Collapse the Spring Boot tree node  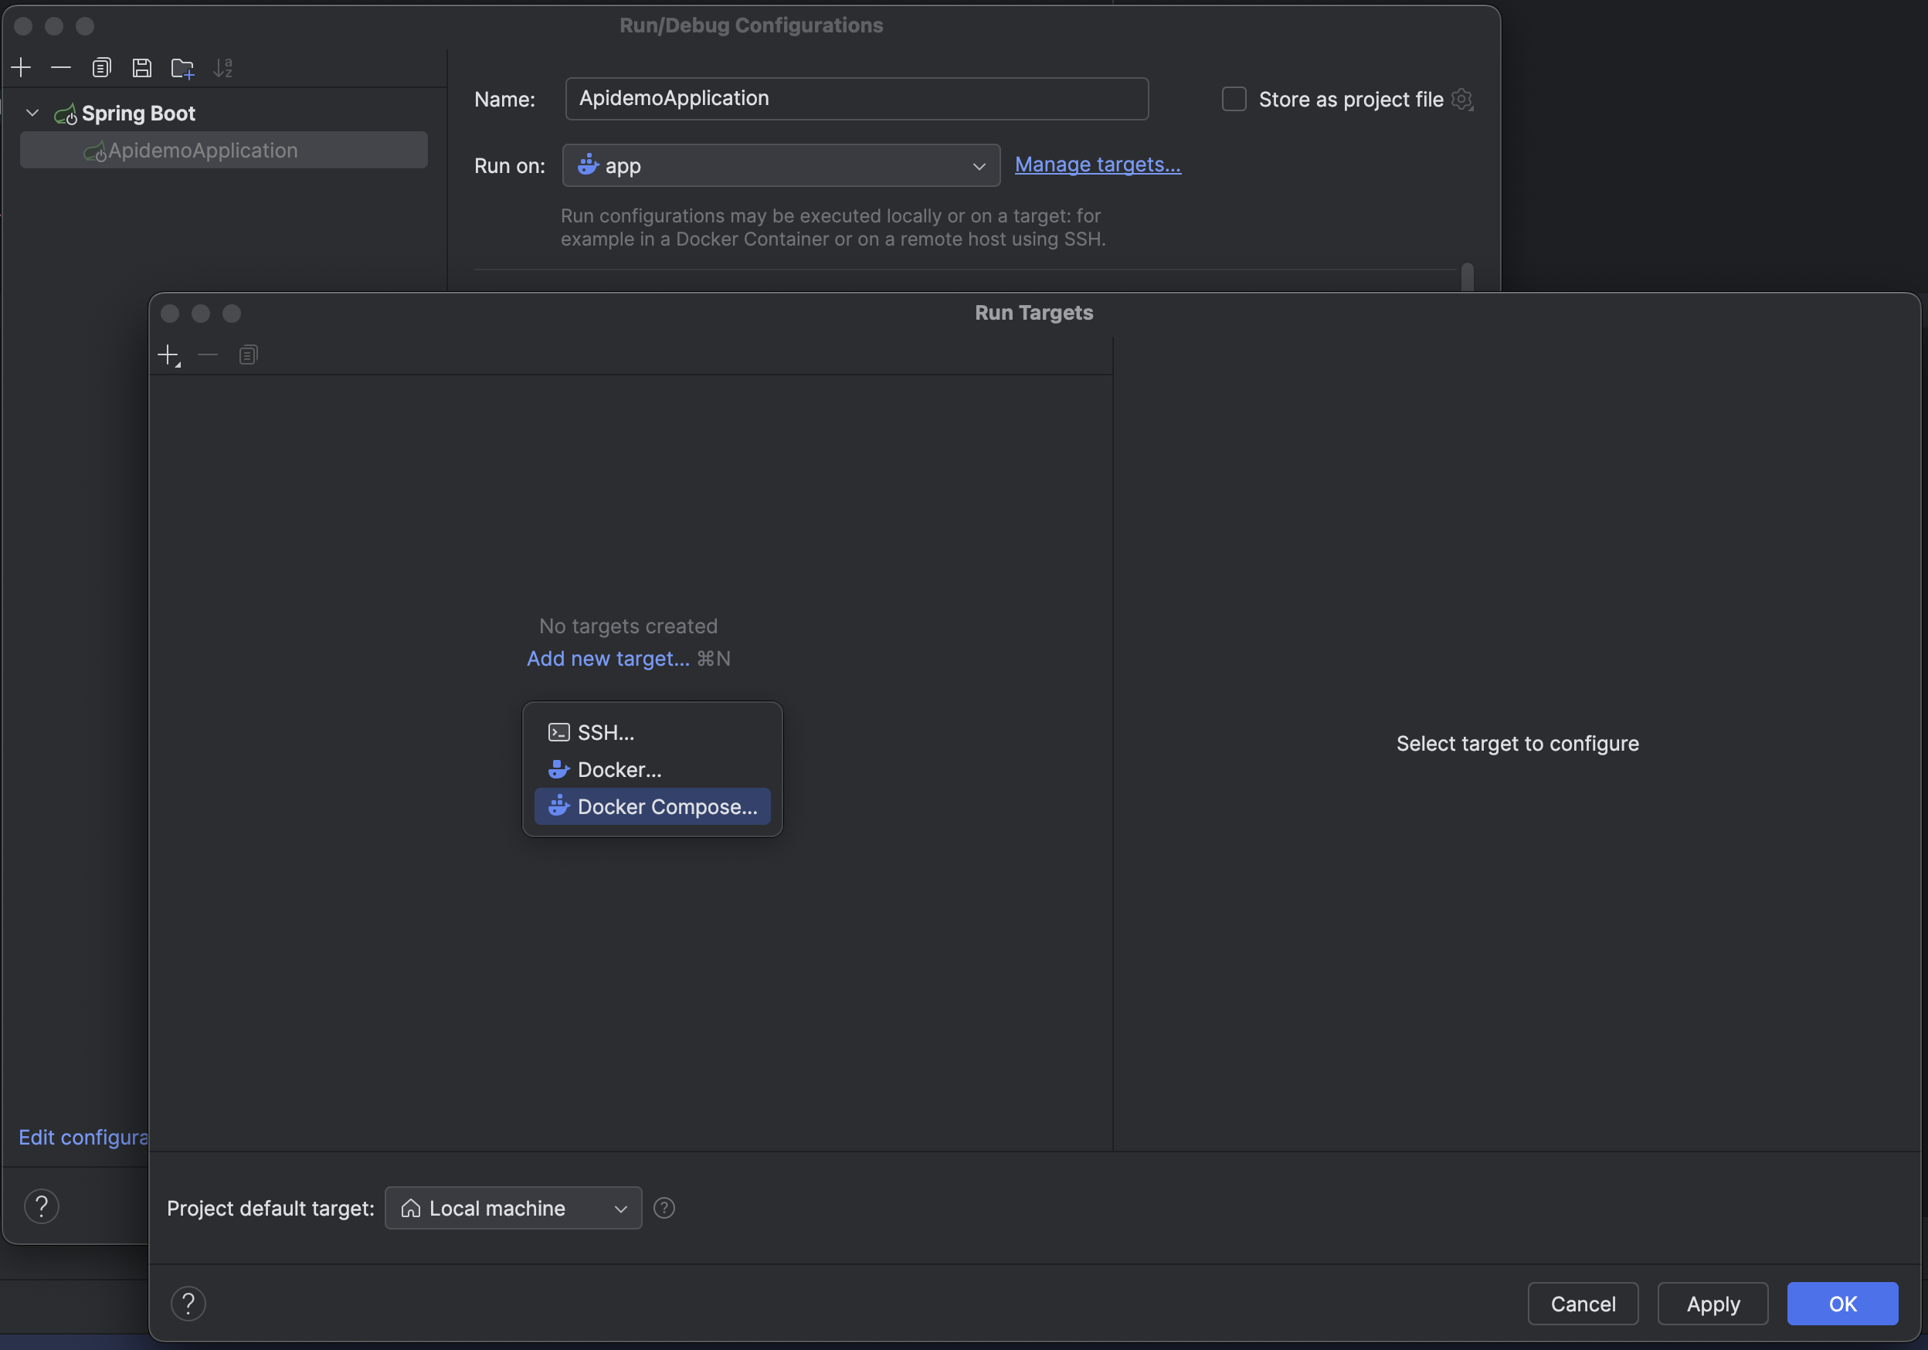(x=32, y=113)
